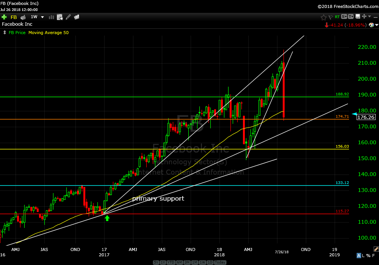
Task: Toggle the % percent scale option
Action: point(369,256)
